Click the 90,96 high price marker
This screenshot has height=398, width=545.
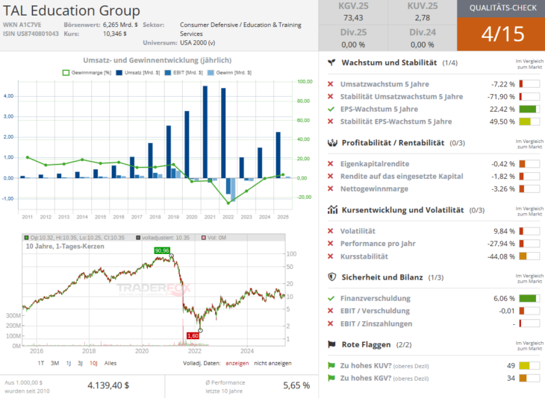pyautogui.click(x=162, y=250)
